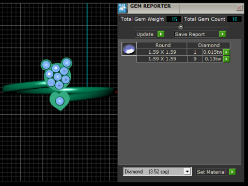Click green arrow beside Save Report
The height and width of the screenshot is (186, 248).
223,34
